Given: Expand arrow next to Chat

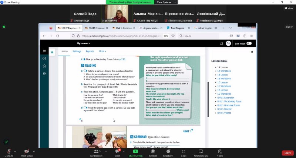Looking at the screenshot, I should (x=124, y=151).
